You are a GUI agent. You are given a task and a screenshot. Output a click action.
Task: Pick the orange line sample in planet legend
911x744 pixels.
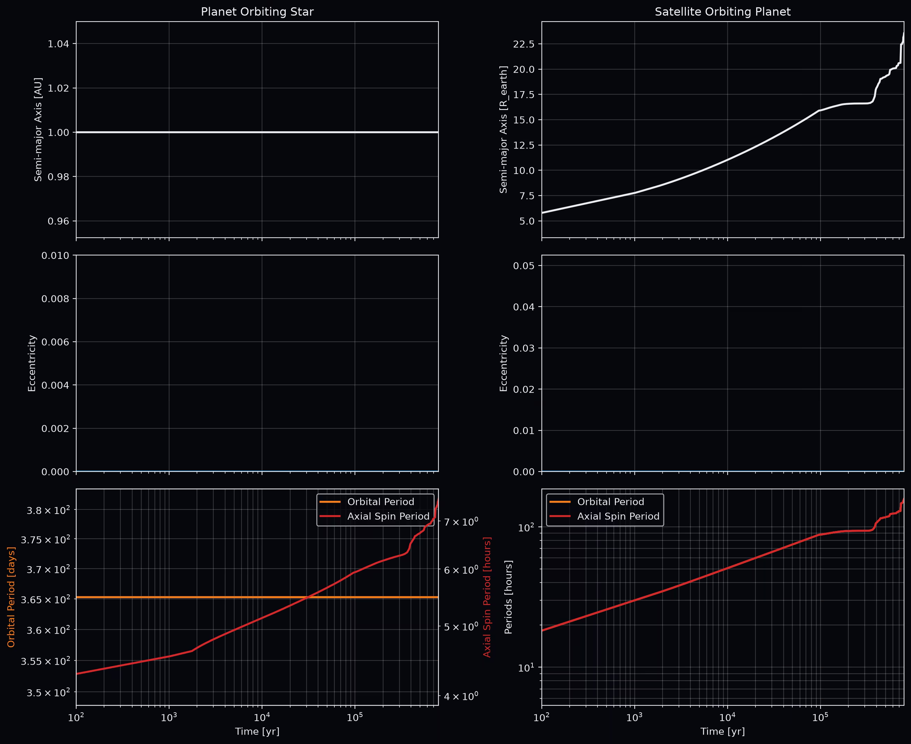pos(330,502)
